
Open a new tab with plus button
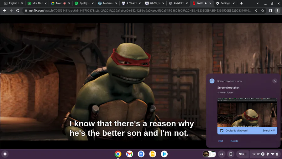242,3
